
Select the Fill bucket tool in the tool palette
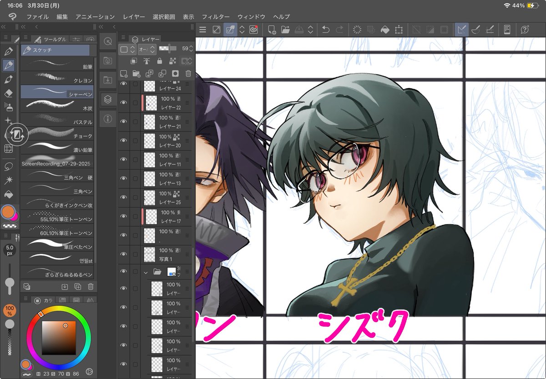8,194
